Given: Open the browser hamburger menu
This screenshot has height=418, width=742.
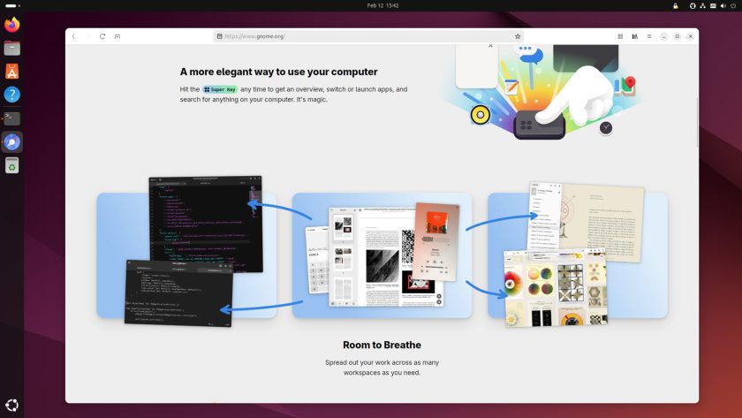Looking at the screenshot, I should point(649,36).
